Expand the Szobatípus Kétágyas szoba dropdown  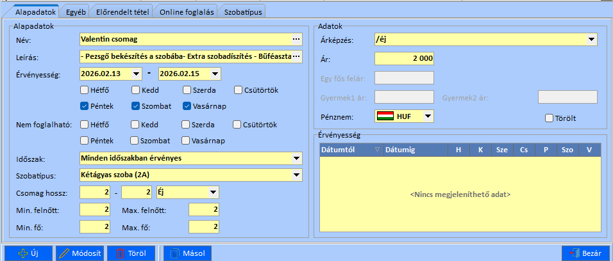[x=296, y=175]
